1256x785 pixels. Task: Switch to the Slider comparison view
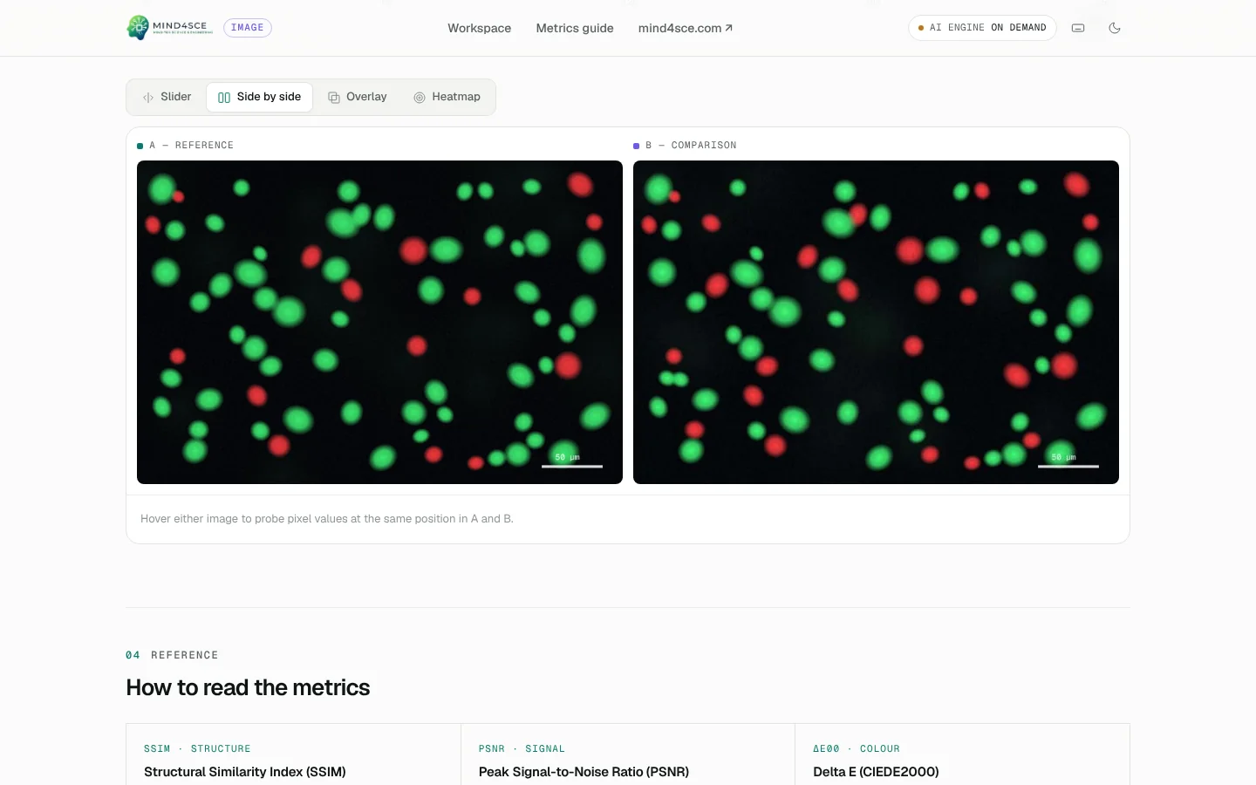(167, 97)
